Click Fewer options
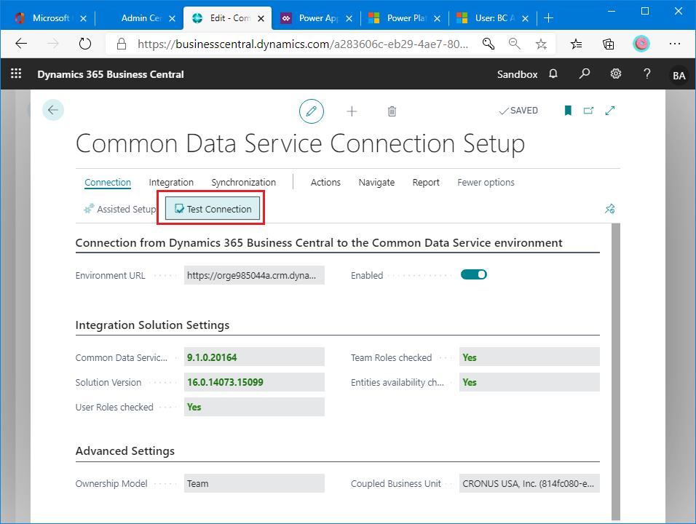The image size is (696, 524). click(486, 183)
